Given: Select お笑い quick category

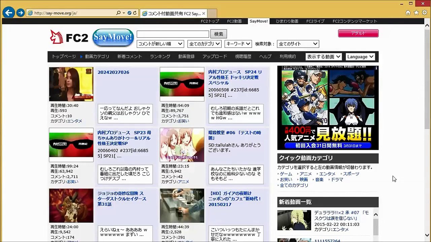Looking at the screenshot, I should point(286,179).
